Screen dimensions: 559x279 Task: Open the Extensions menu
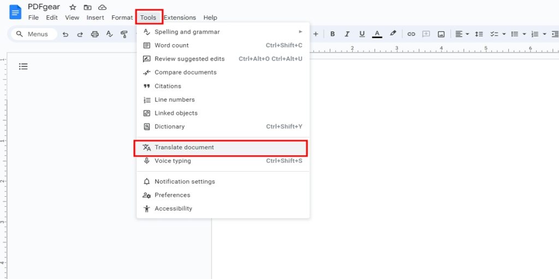pyautogui.click(x=180, y=17)
